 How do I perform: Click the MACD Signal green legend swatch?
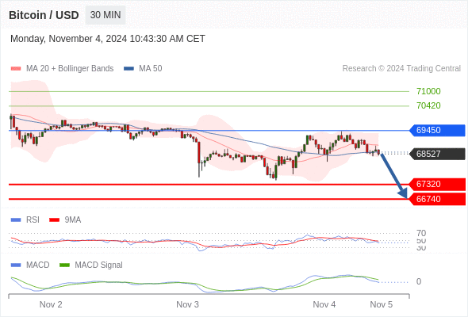[x=64, y=265]
